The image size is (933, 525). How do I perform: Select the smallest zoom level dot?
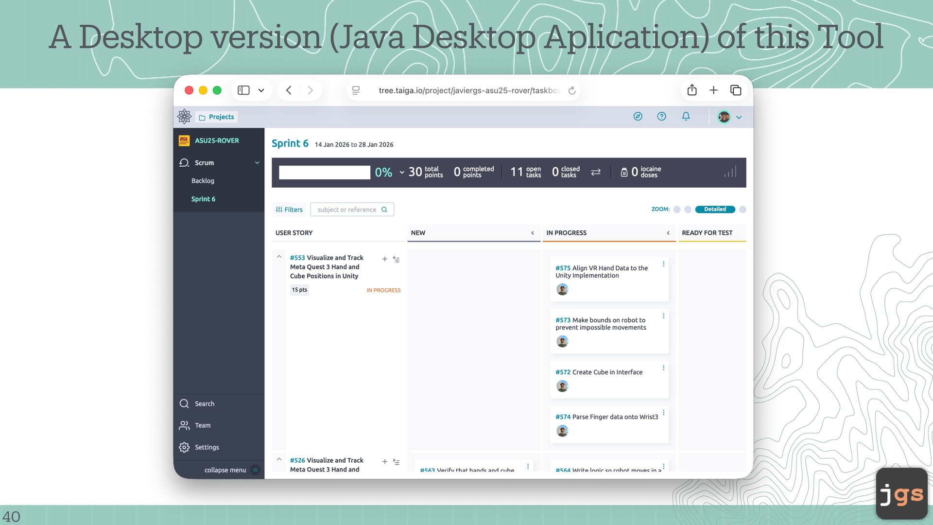click(677, 210)
